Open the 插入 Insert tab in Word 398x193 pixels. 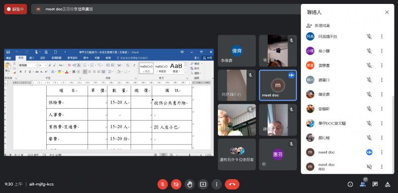pos(32,58)
